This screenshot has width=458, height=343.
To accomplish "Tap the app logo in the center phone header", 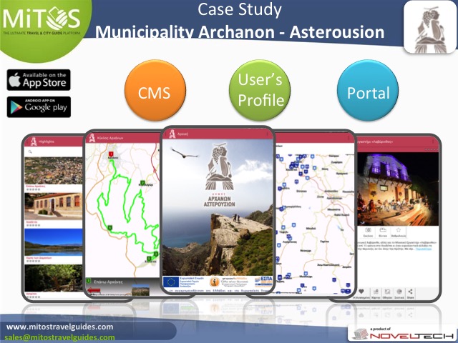I will click(x=172, y=134).
